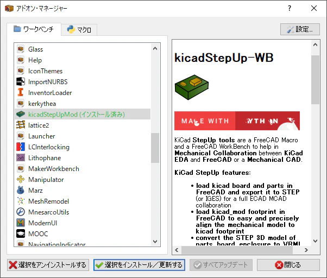
Task: Click description pane scroll down arrow
Action: [315, 241]
